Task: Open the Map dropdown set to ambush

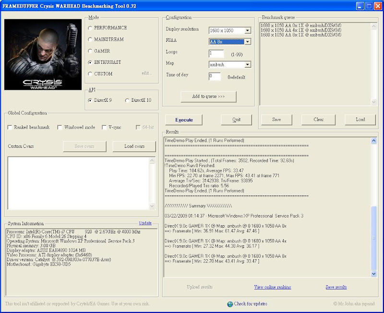Action: pos(248,64)
